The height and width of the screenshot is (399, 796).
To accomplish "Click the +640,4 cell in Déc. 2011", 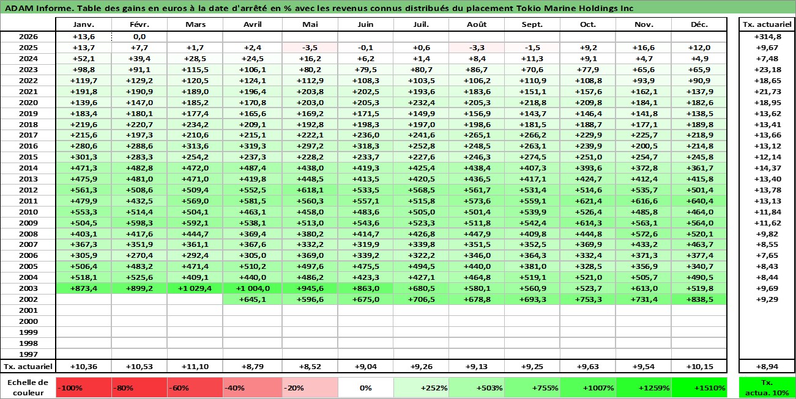I will pyautogui.click(x=699, y=201).
